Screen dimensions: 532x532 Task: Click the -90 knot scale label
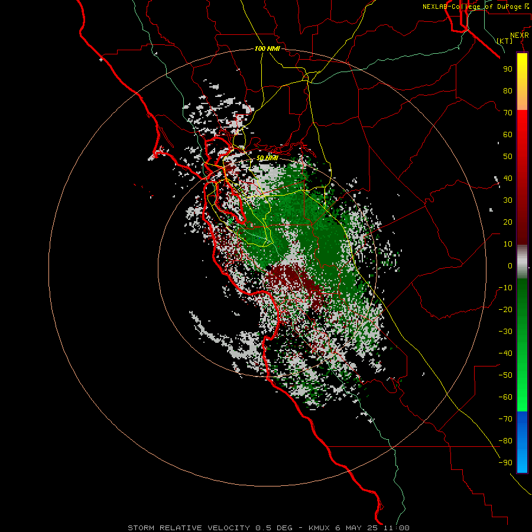tap(505, 463)
